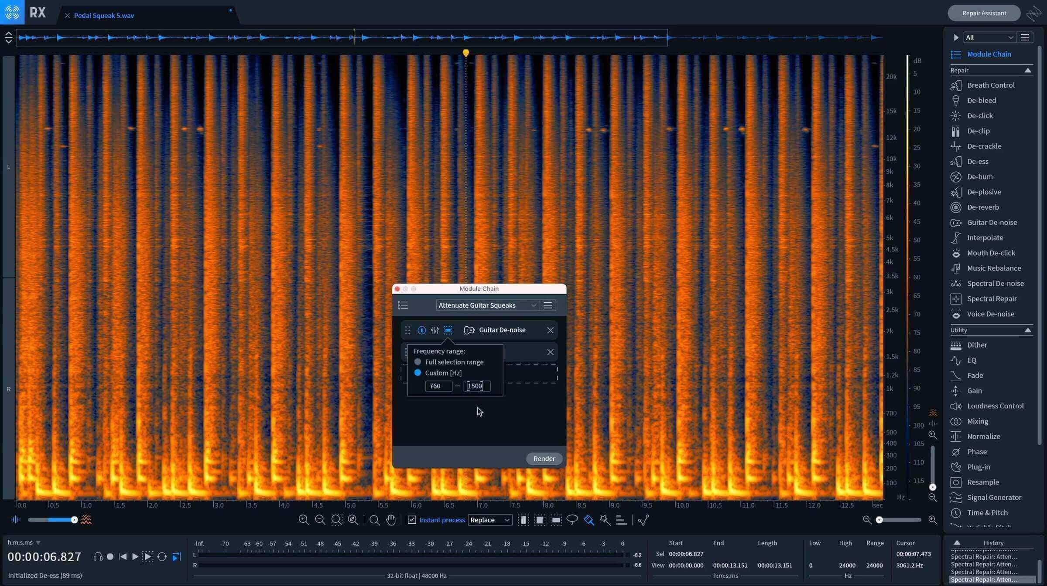This screenshot has width=1047, height=586.
Task: Toggle loop playback
Action: point(162,556)
